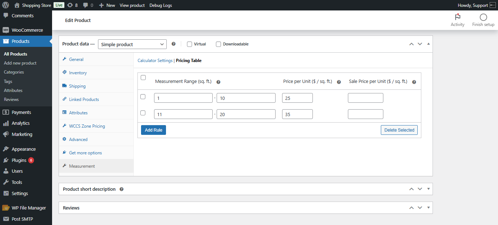
Task: Click the sale price field in 1-10 row
Action: (365, 98)
